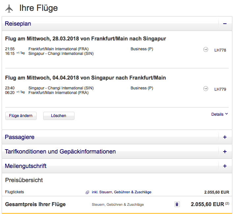Click flight number LH779

pyautogui.click(x=220, y=89)
